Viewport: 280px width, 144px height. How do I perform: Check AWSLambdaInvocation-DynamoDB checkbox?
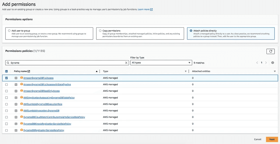(x=6, y=111)
